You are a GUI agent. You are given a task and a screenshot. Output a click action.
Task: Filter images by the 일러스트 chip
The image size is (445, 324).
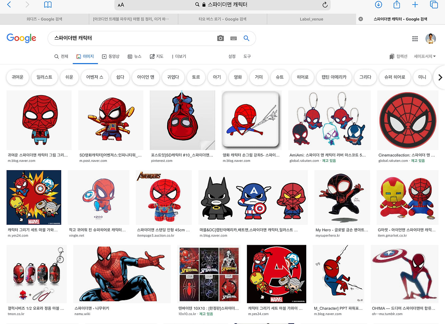[x=44, y=77]
